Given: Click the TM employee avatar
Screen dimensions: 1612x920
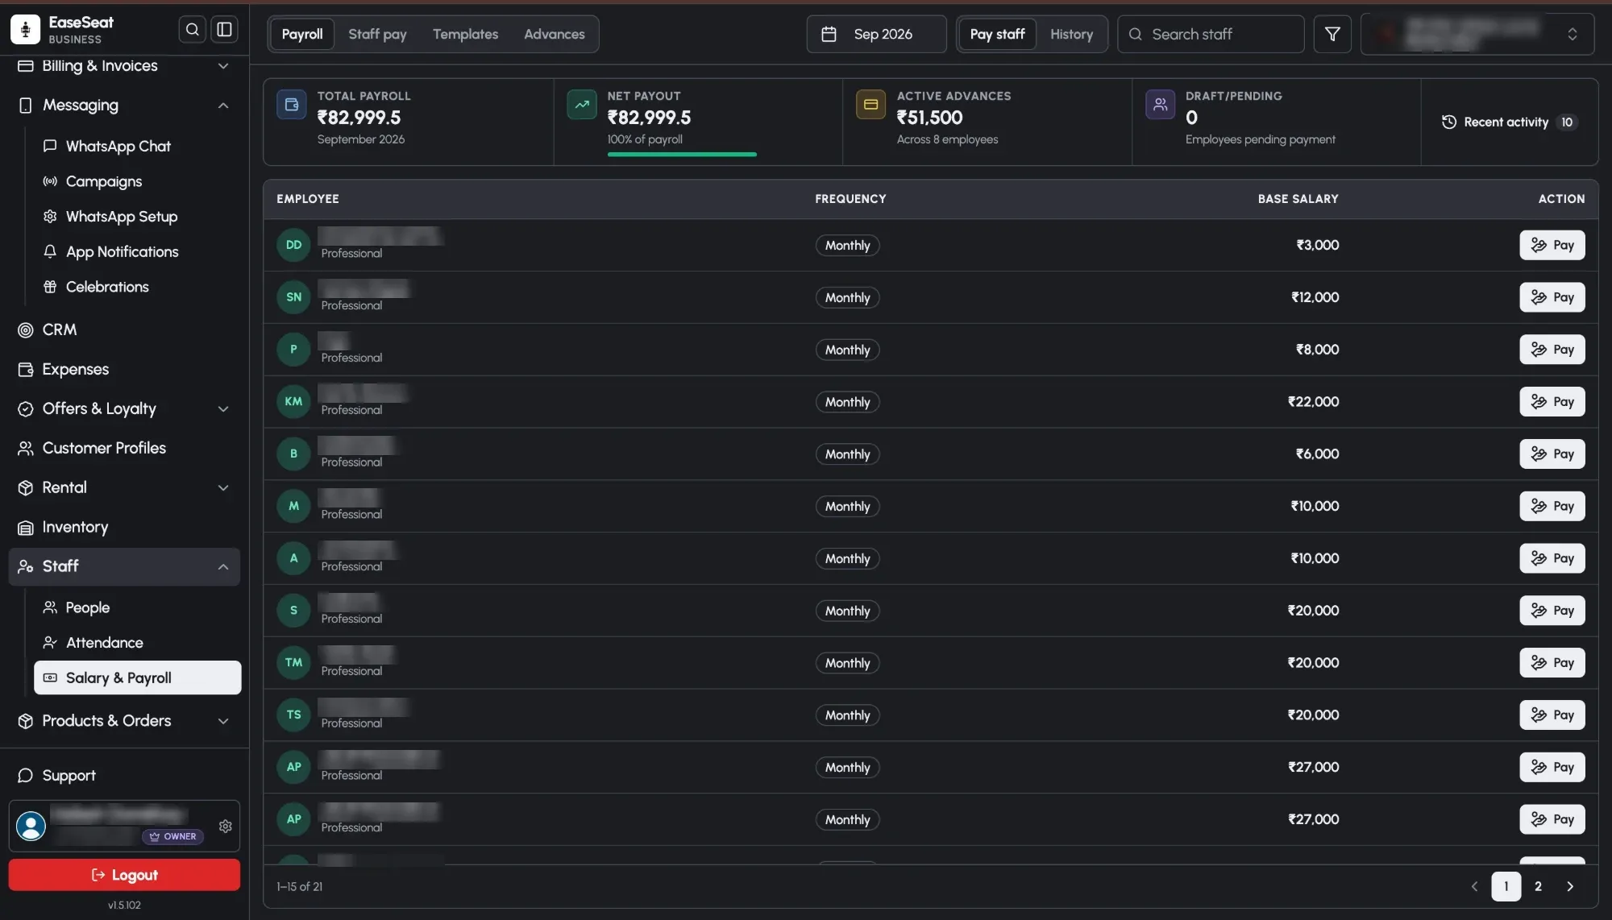Looking at the screenshot, I should pos(293,663).
